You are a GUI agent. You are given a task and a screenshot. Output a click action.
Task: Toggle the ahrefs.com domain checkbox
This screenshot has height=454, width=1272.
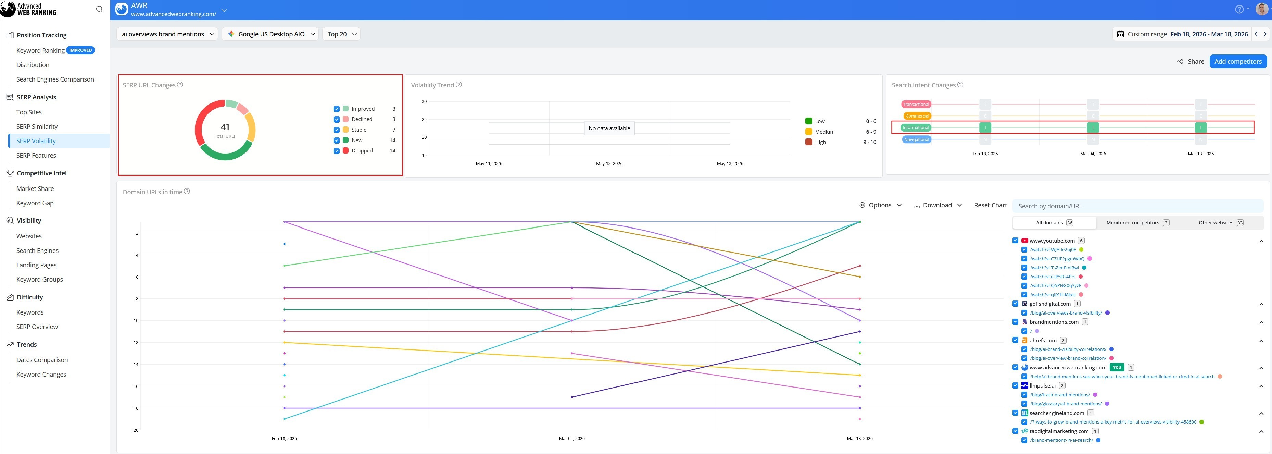tap(1015, 340)
